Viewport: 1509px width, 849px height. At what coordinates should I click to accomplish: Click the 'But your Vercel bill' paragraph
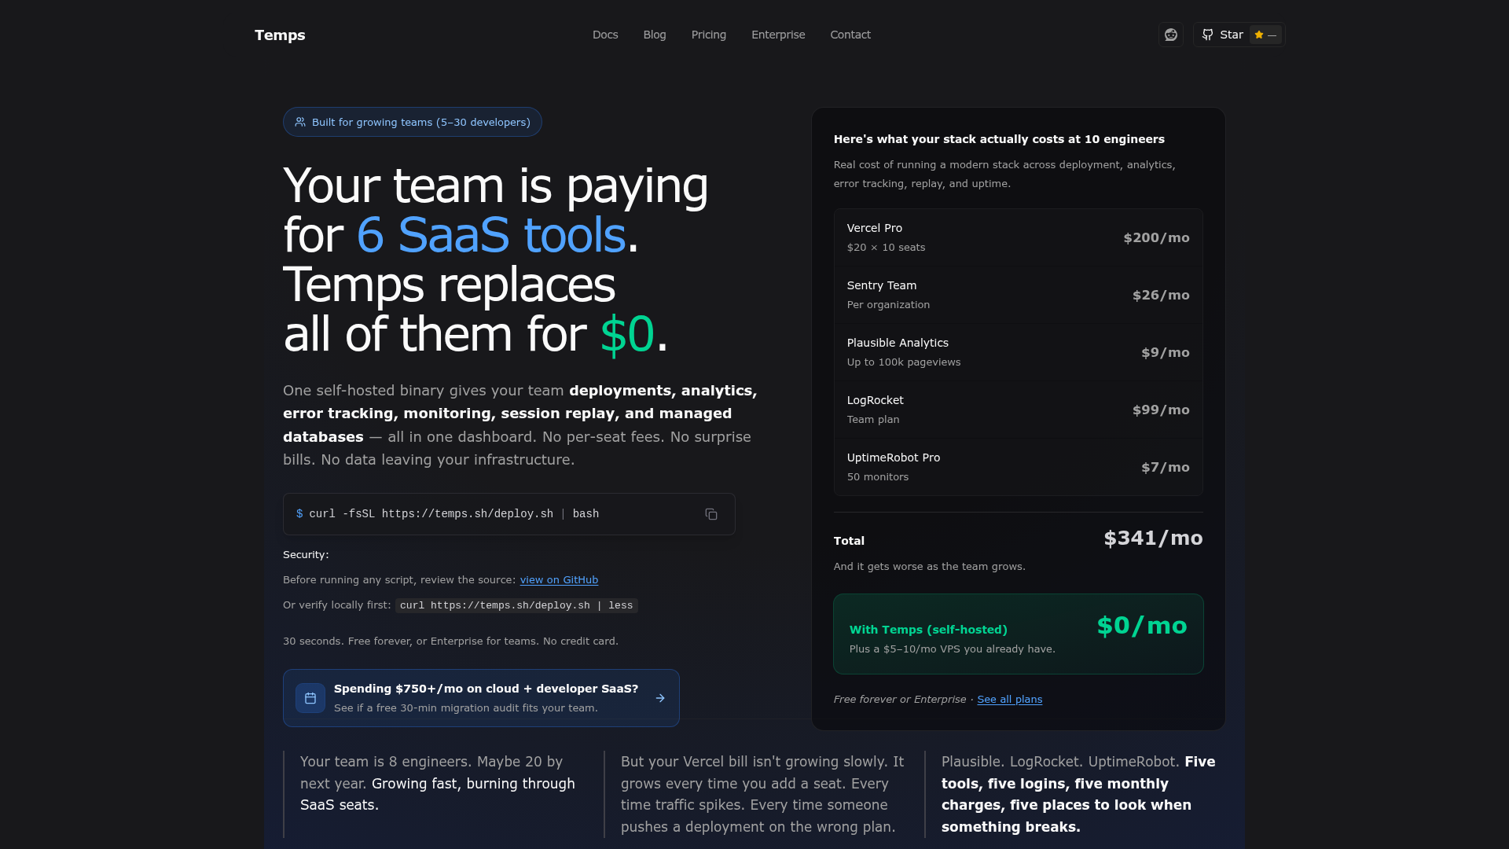[762, 794]
